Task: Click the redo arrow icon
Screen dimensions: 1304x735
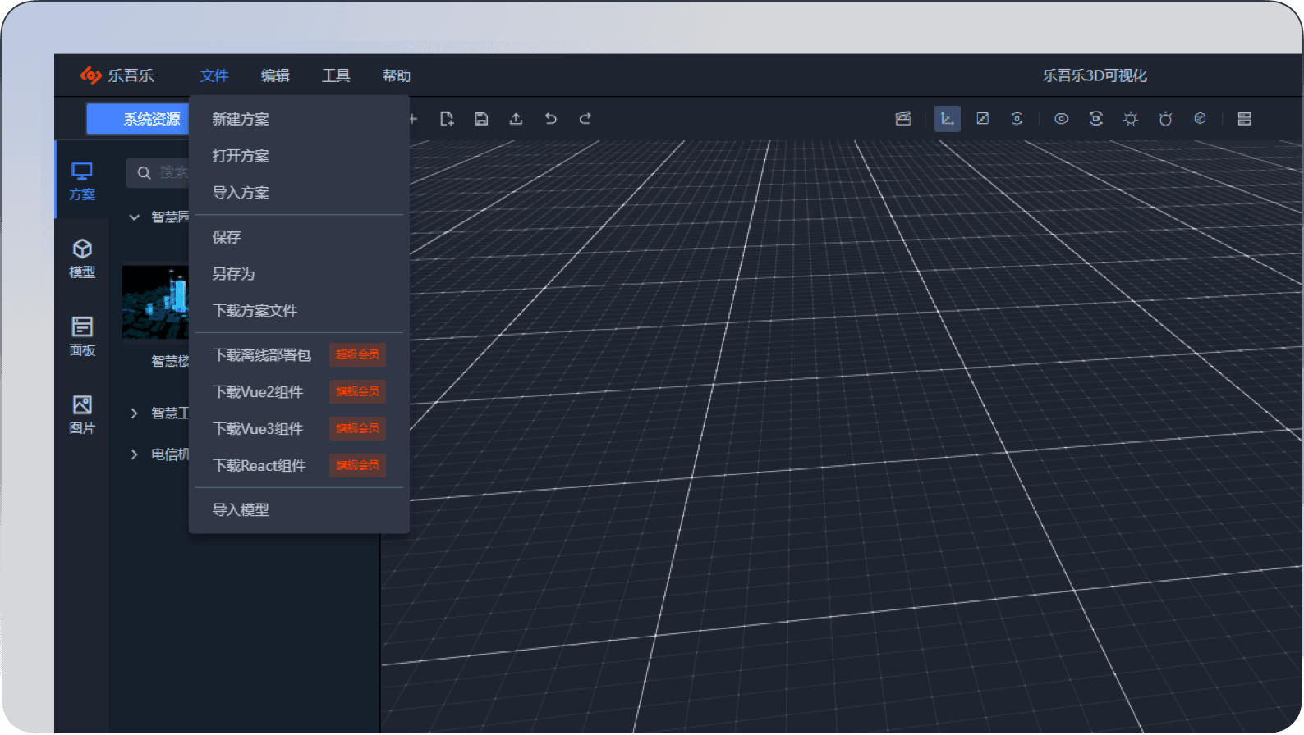Action: click(585, 119)
